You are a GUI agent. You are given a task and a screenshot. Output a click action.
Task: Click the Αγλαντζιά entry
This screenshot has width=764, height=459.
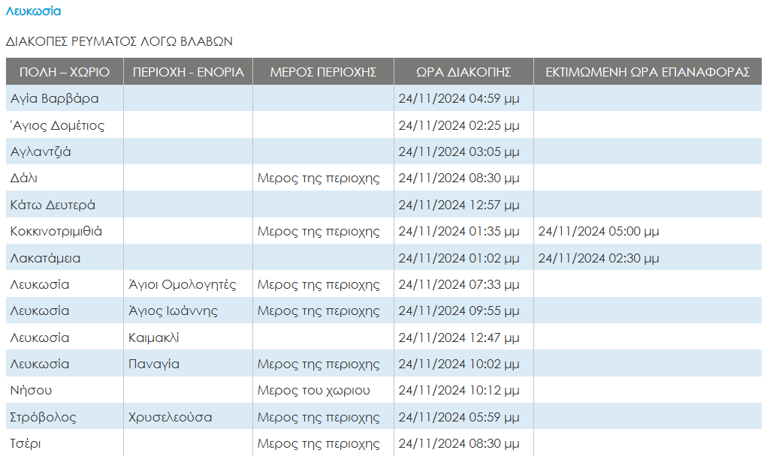tap(41, 151)
